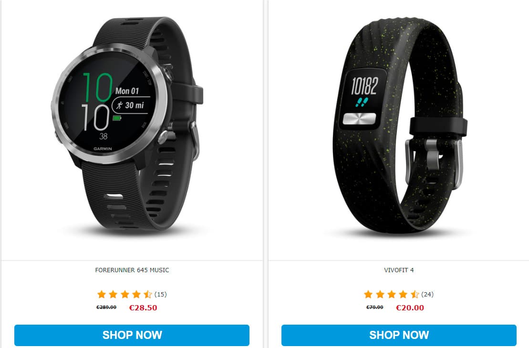
Task: Click the third star under Forerunner 645 Music
Action: 125,295
